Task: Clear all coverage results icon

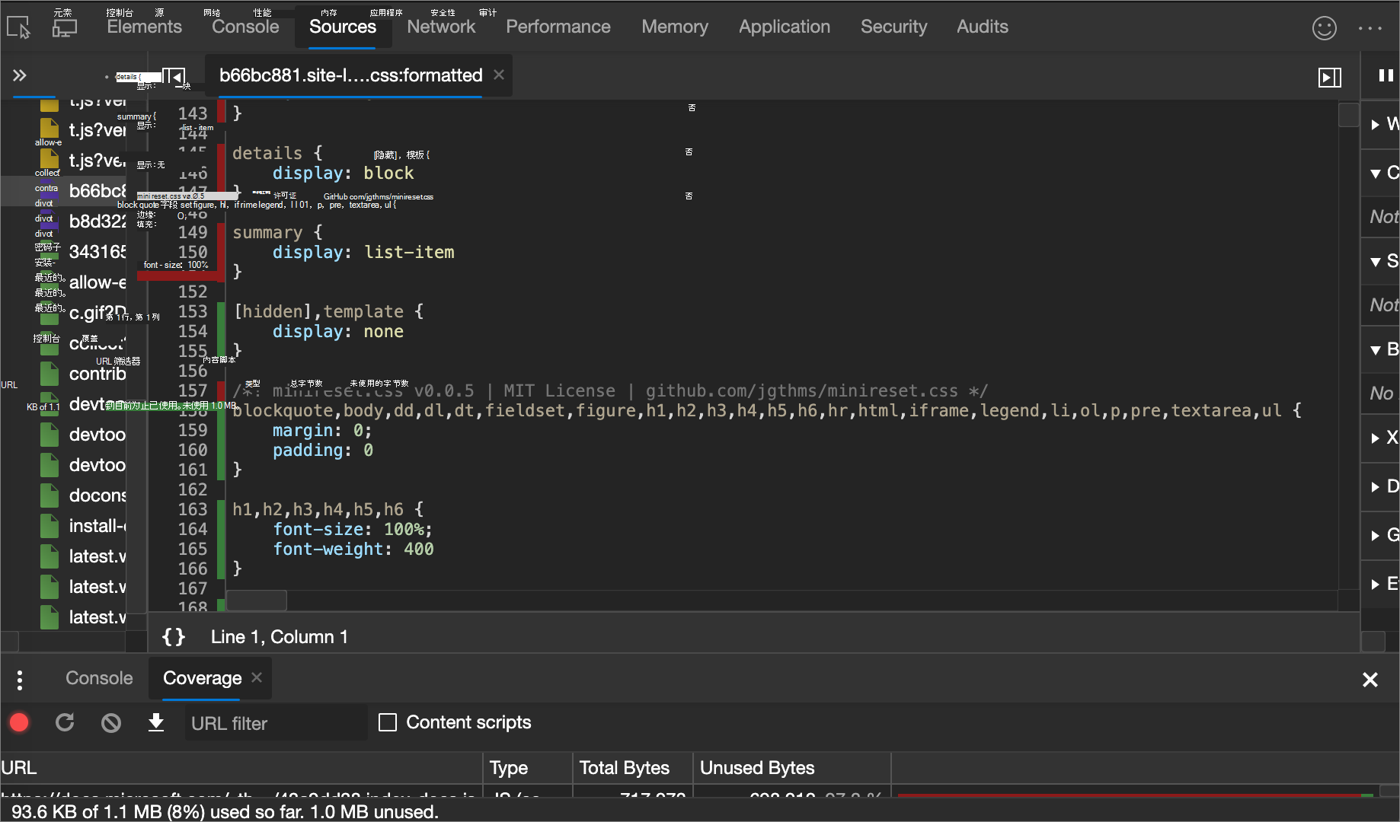Action: coord(111,722)
